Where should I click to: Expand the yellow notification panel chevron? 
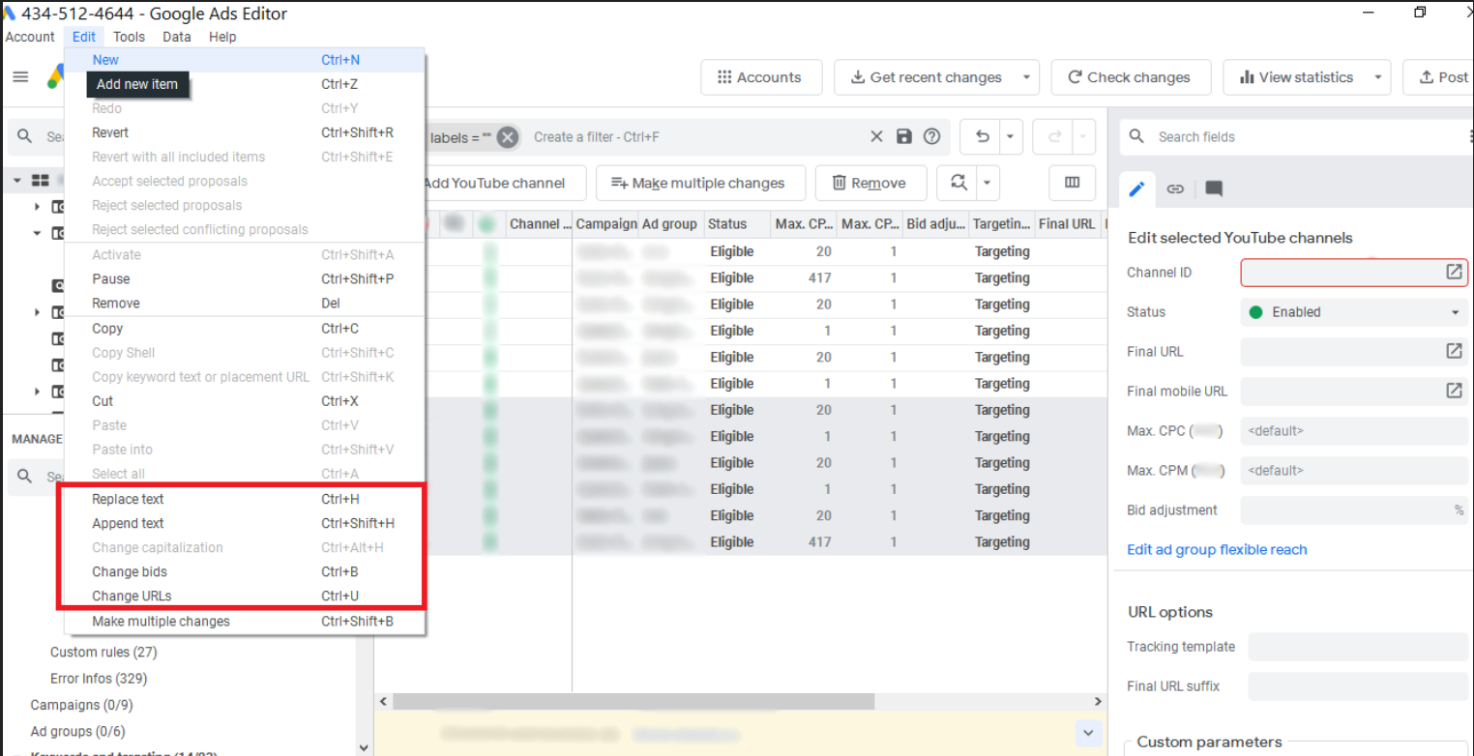point(1090,733)
